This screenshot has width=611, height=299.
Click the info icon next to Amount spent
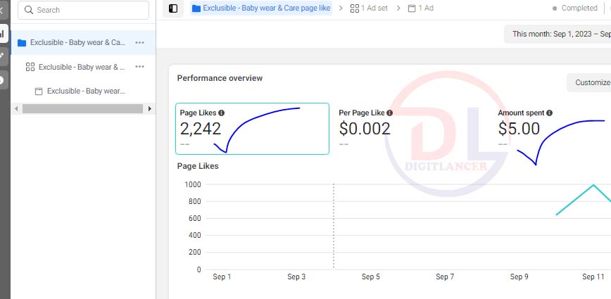click(x=550, y=113)
